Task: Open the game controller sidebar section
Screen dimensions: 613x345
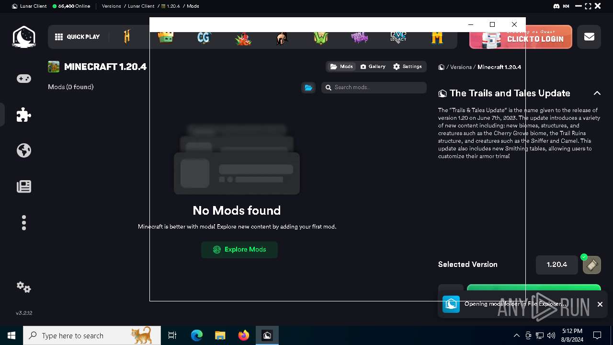Action: [x=23, y=79]
